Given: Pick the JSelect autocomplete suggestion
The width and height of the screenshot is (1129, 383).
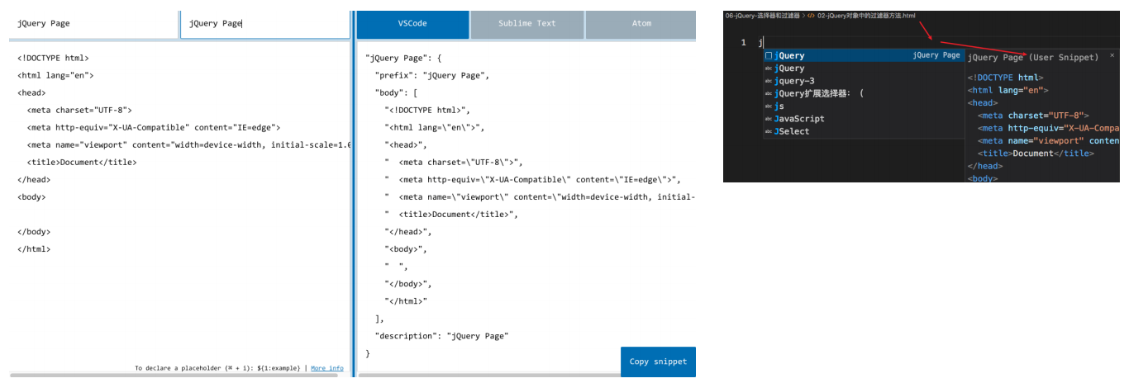Looking at the screenshot, I should [863, 131].
